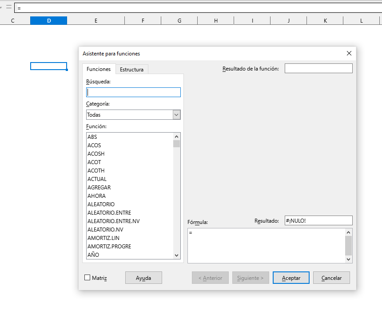382x314 pixels.
Task: Click the Formula (equals) icon beside the input line
Action: point(9,7)
